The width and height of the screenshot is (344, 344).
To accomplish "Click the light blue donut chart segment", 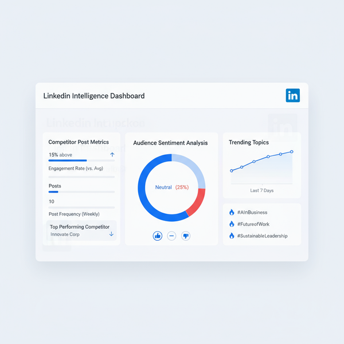I will pos(192,167).
